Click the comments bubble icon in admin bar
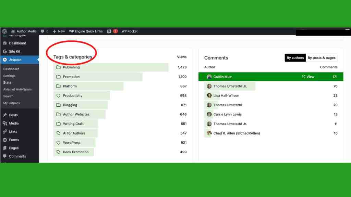The image size is (351, 197). point(42,31)
